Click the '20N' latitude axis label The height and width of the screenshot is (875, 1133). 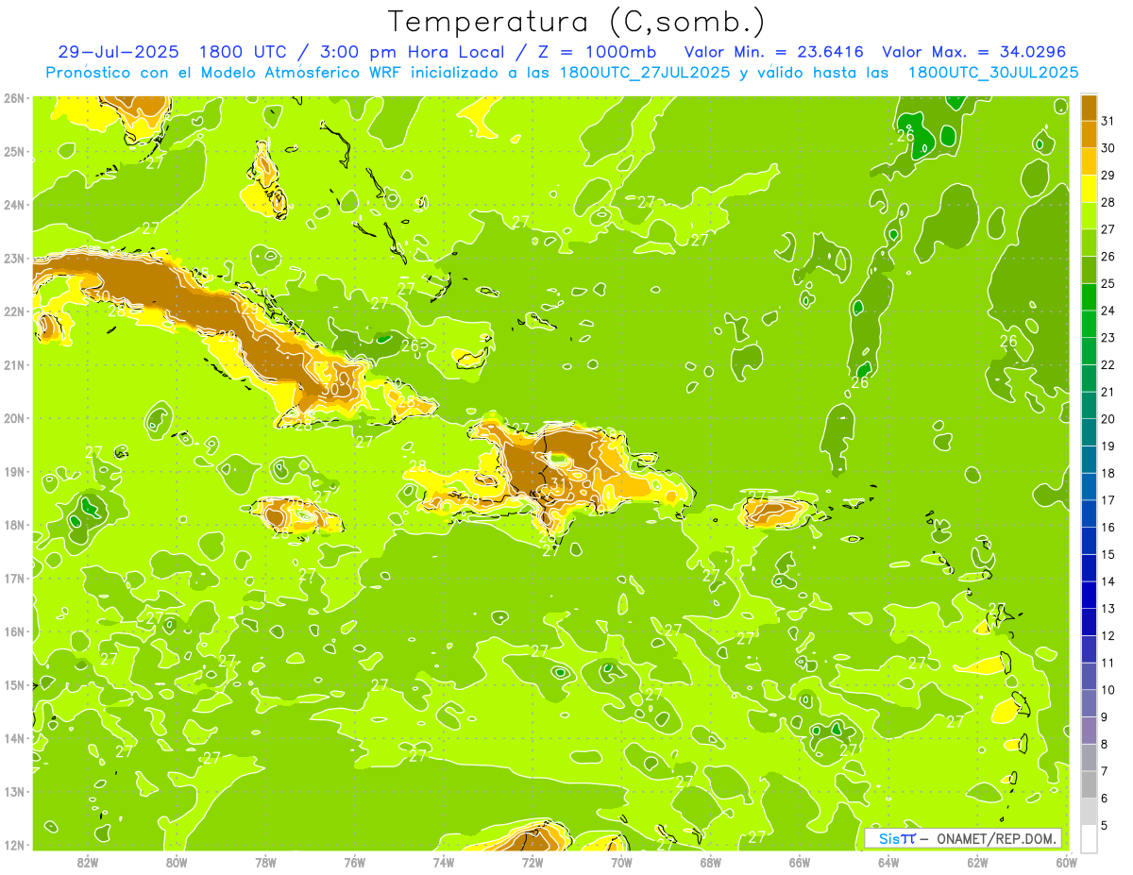(13, 418)
